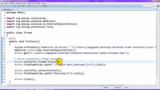Click 'webdriver.ie.driver' string on line 13
160x90 pixels.
click(54, 47)
